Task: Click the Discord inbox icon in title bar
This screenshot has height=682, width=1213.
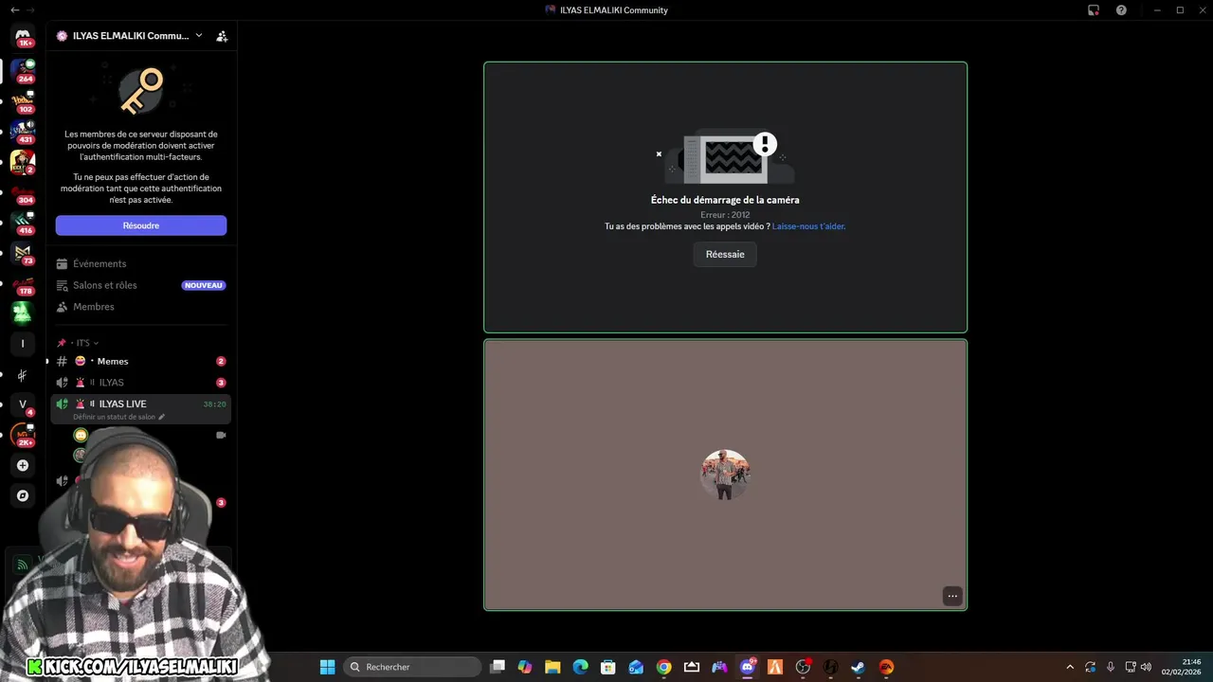Action: coord(1093,10)
